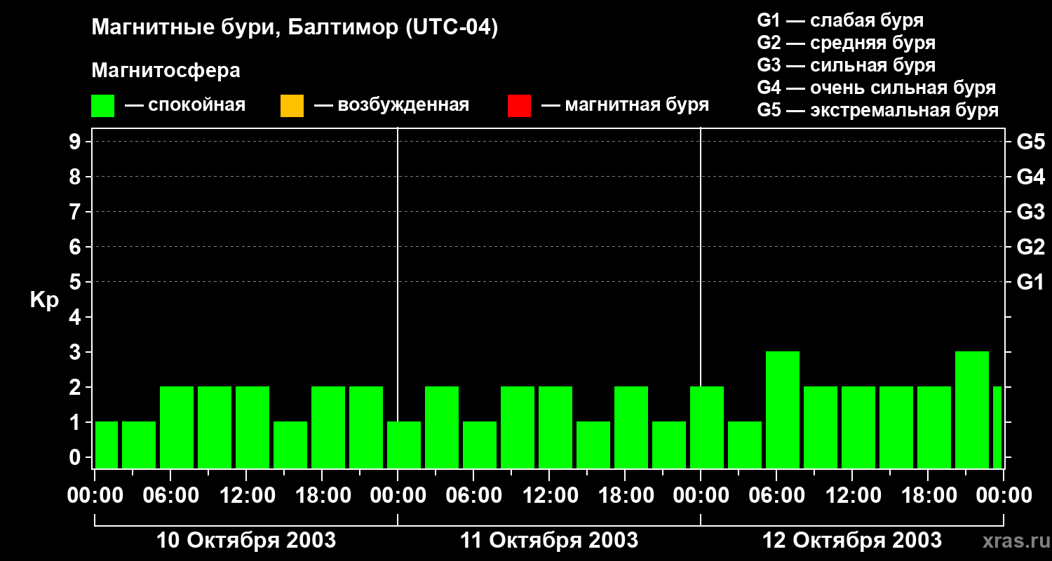
Task: Click the "G1 — слабая буря" legend line
Action: (x=840, y=20)
